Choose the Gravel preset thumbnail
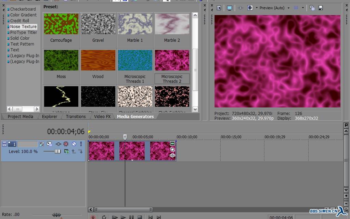 pyautogui.click(x=98, y=24)
